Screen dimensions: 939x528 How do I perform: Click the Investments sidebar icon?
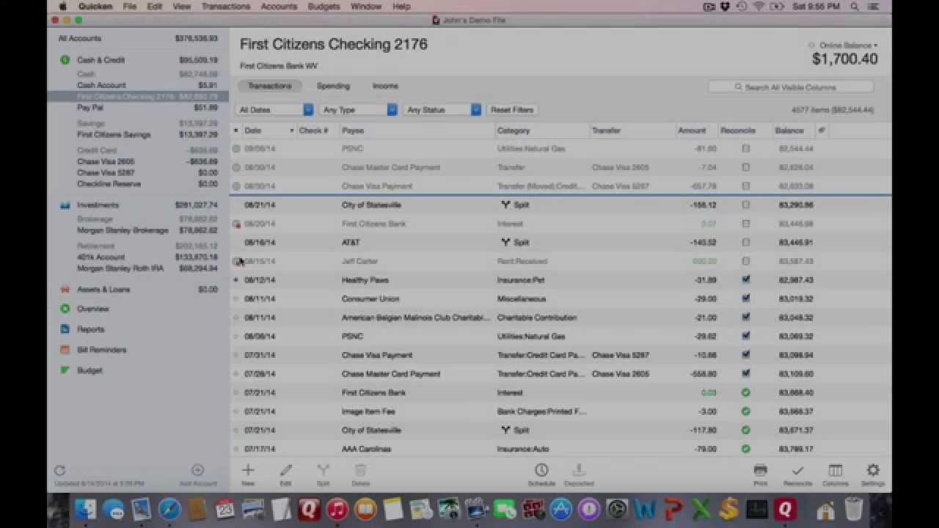65,205
